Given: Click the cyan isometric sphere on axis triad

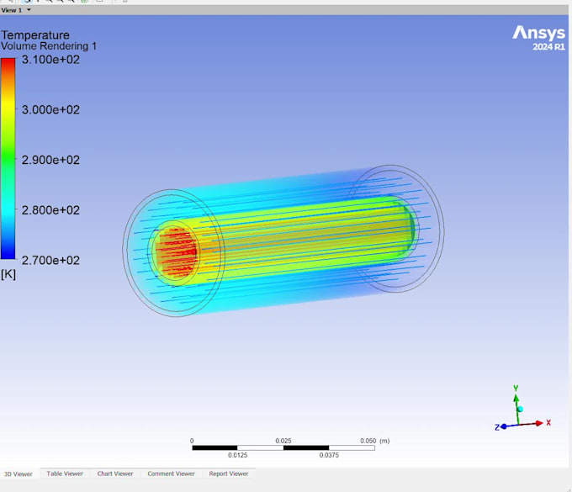Looking at the screenshot, I should 520,410.
